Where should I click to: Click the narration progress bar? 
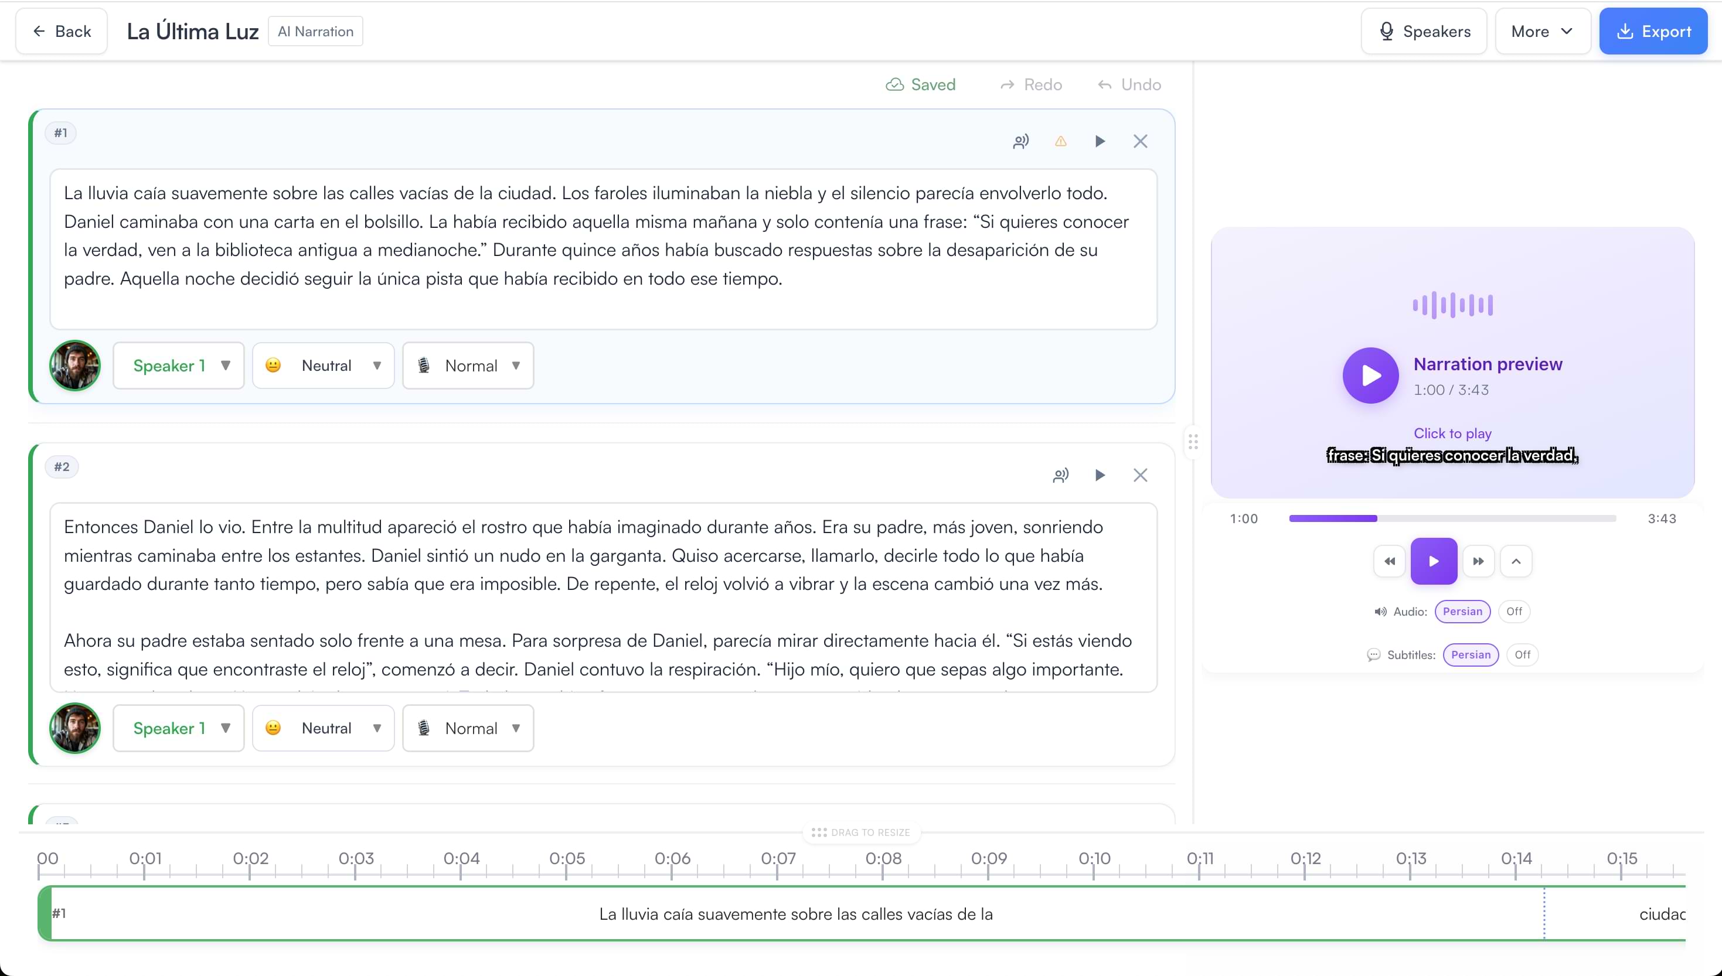[x=1452, y=519]
